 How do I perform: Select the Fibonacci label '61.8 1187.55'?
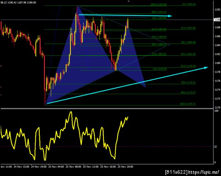(159, 29)
